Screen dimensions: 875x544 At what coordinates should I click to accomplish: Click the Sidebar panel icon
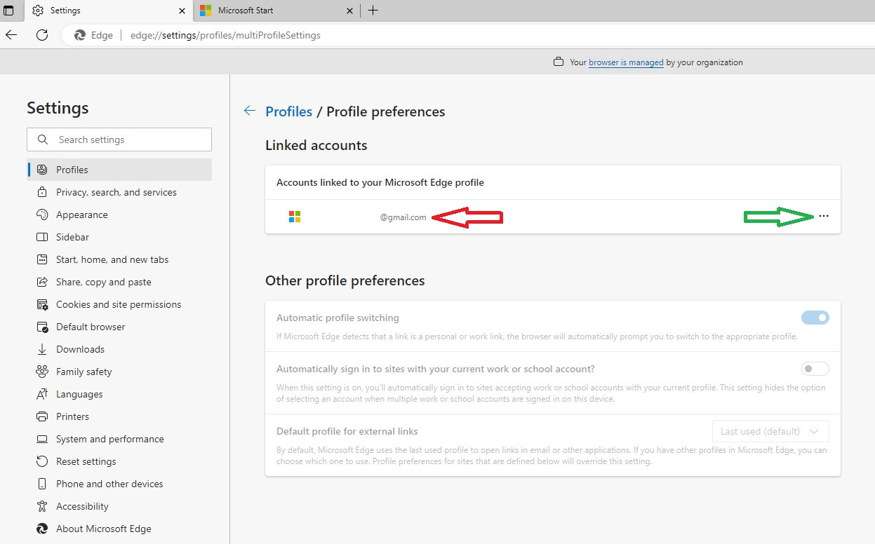click(x=42, y=237)
